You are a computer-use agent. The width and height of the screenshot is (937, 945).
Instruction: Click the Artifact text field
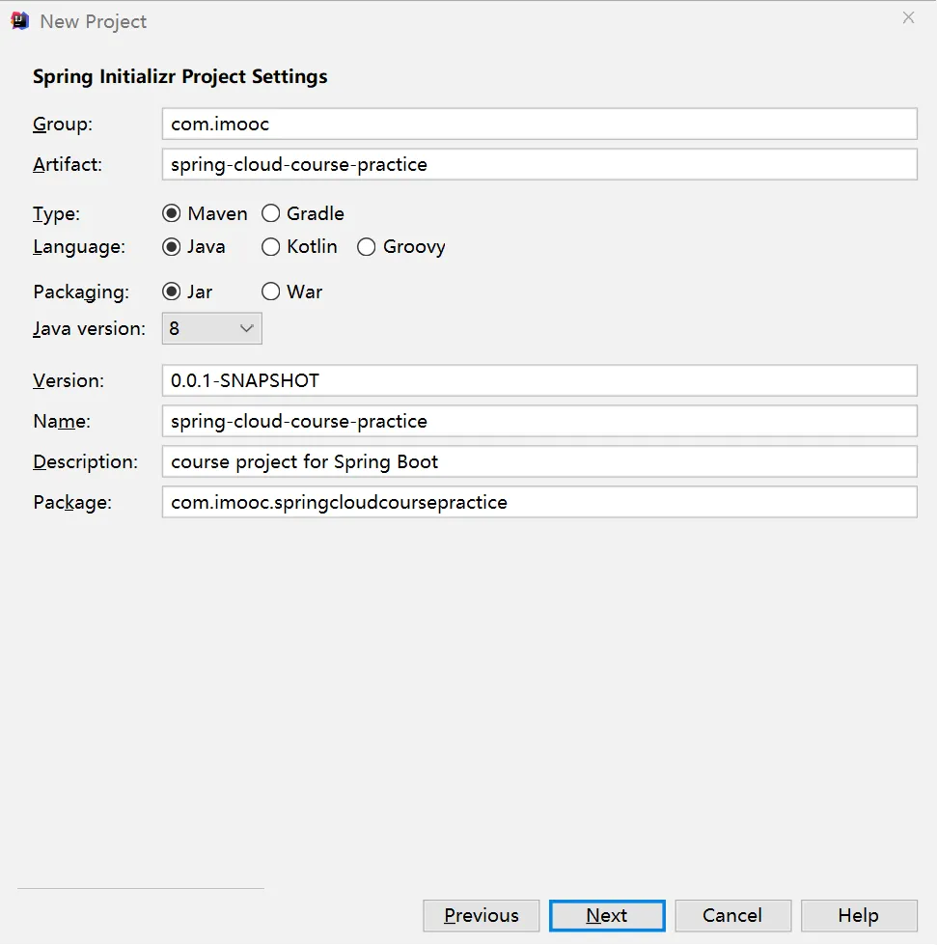click(538, 164)
